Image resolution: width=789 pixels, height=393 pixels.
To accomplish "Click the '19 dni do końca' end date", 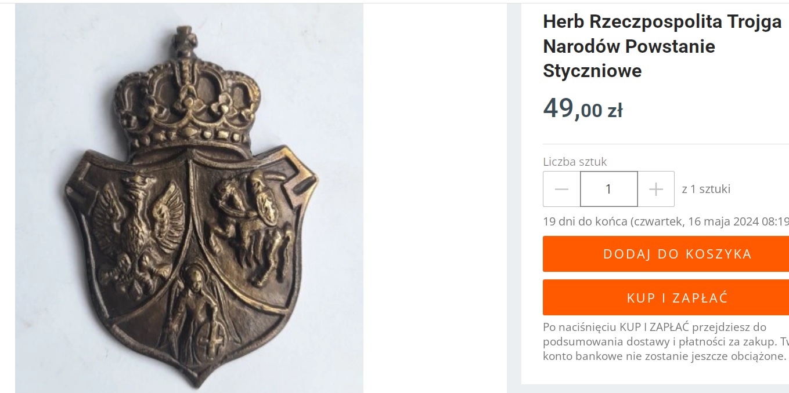I will (666, 221).
